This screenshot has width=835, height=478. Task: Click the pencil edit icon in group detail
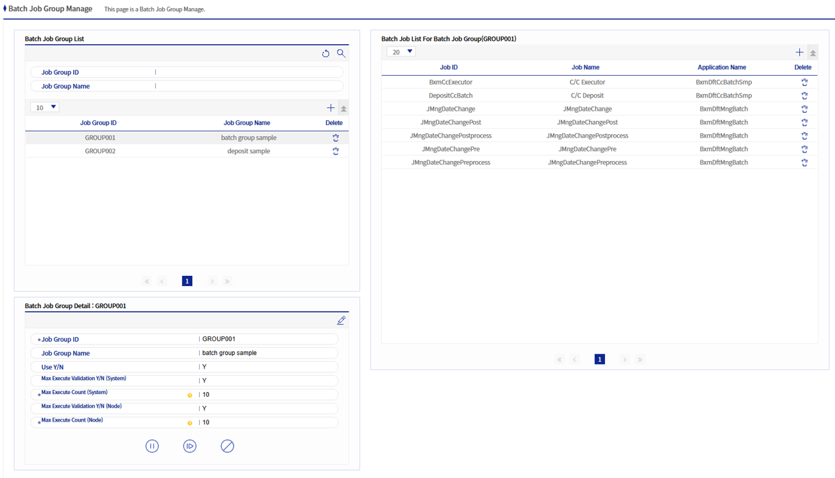click(x=341, y=321)
